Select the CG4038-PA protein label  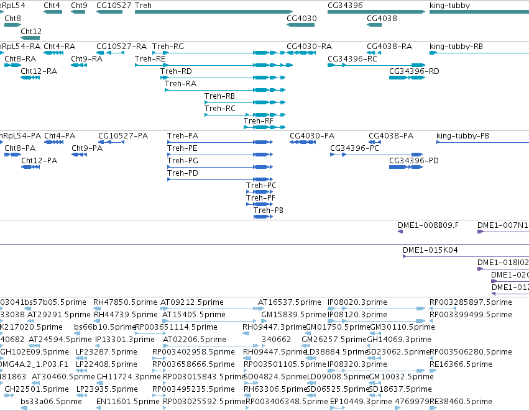click(391, 136)
